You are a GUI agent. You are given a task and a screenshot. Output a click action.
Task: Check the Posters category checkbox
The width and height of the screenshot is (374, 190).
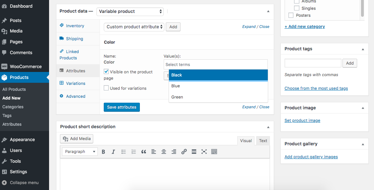pos(291,15)
